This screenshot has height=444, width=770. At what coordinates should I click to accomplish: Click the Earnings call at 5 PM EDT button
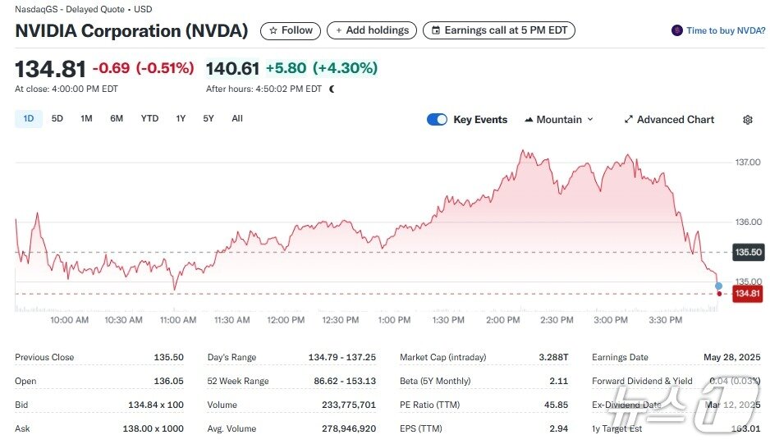(x=499, y=30)
